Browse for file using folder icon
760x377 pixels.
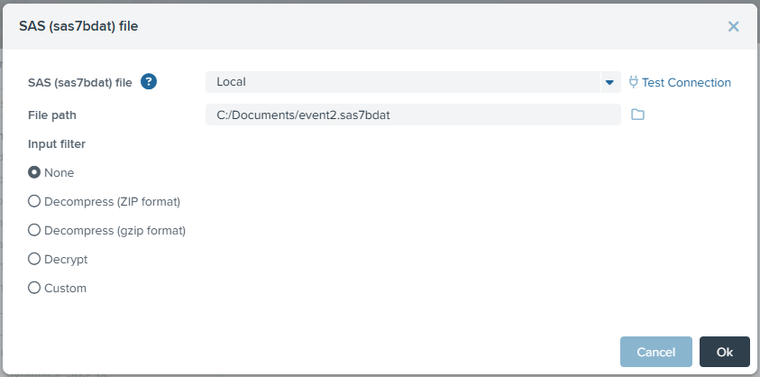pyautogui.click(x=637, y=115)
